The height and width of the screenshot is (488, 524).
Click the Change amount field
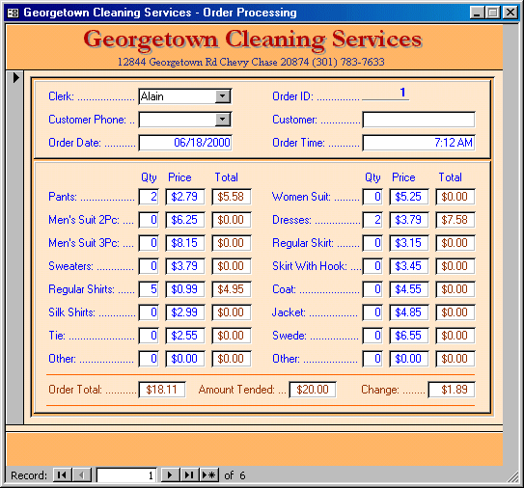[x=452, y=390]
